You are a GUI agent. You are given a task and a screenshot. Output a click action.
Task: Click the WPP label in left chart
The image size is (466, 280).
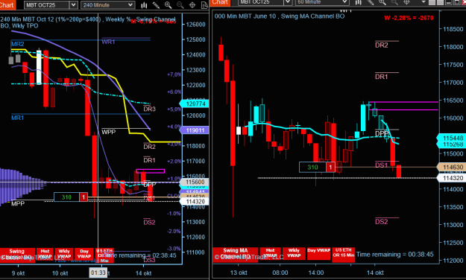coord(108,132)
